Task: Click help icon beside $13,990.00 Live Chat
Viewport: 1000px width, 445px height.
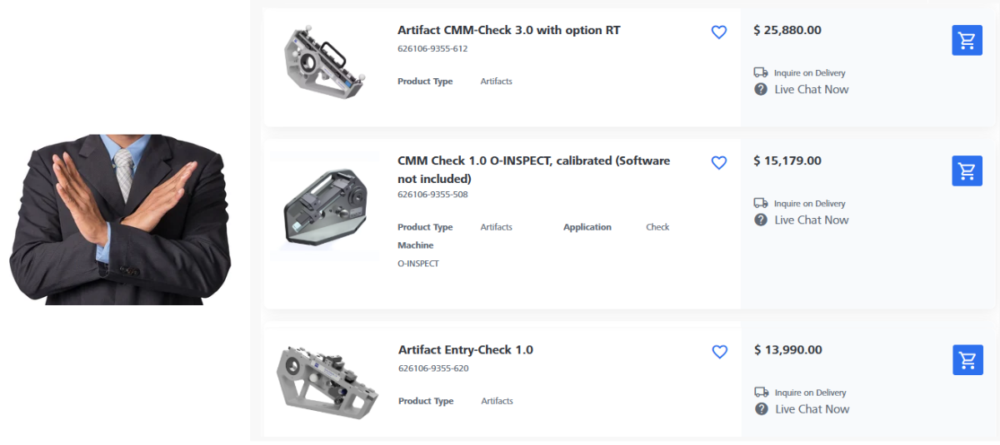Action: (762, 408)
